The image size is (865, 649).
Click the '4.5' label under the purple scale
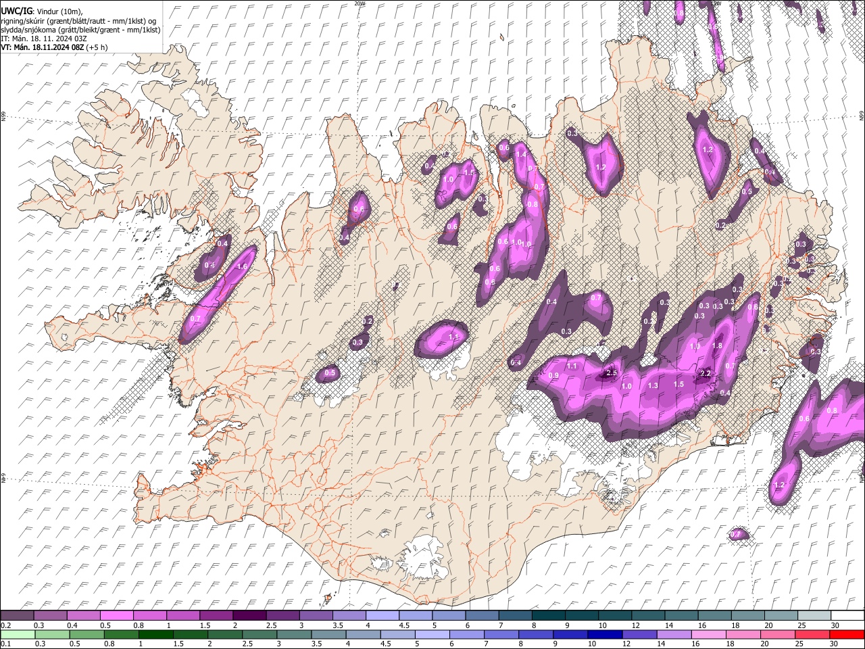coord(405,625)
